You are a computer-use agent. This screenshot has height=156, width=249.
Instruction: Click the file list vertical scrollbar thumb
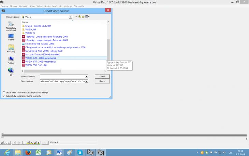pyautogui.click(x=108, y=50)
